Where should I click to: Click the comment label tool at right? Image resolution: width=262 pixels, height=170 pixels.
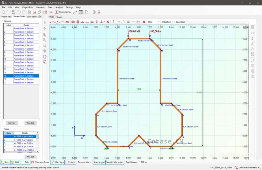pos(252,60)
